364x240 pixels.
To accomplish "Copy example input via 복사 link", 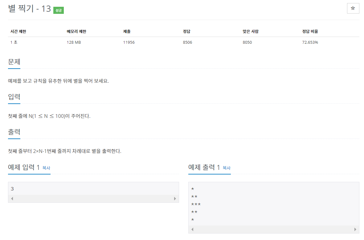I will click(x=46, y=168).
